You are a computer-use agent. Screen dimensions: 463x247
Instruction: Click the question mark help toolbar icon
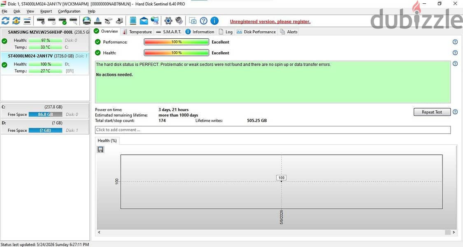[x=203, y=21]
